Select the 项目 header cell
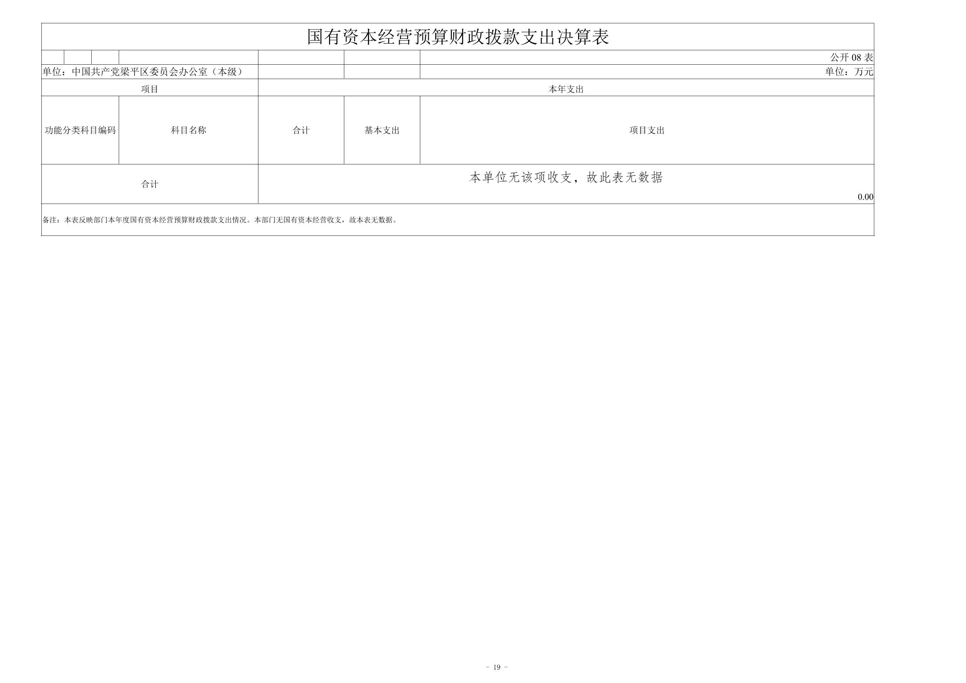Viewport: 966px width, 683px height. (x=150, y=89)
